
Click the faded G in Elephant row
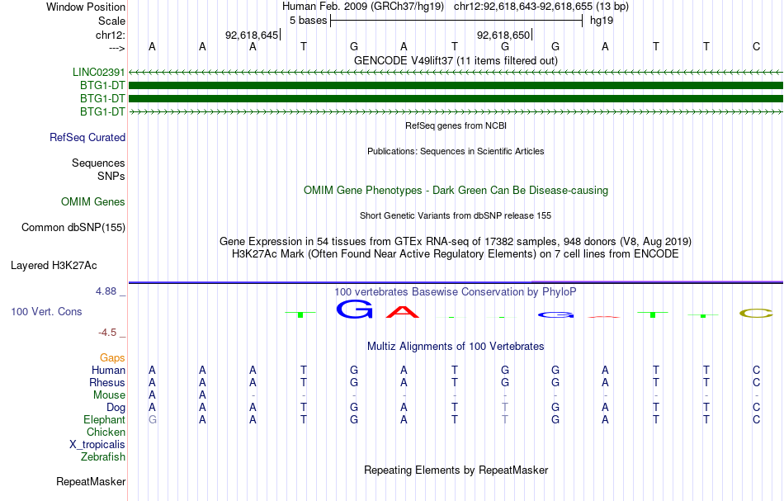(x=152, y=419)
